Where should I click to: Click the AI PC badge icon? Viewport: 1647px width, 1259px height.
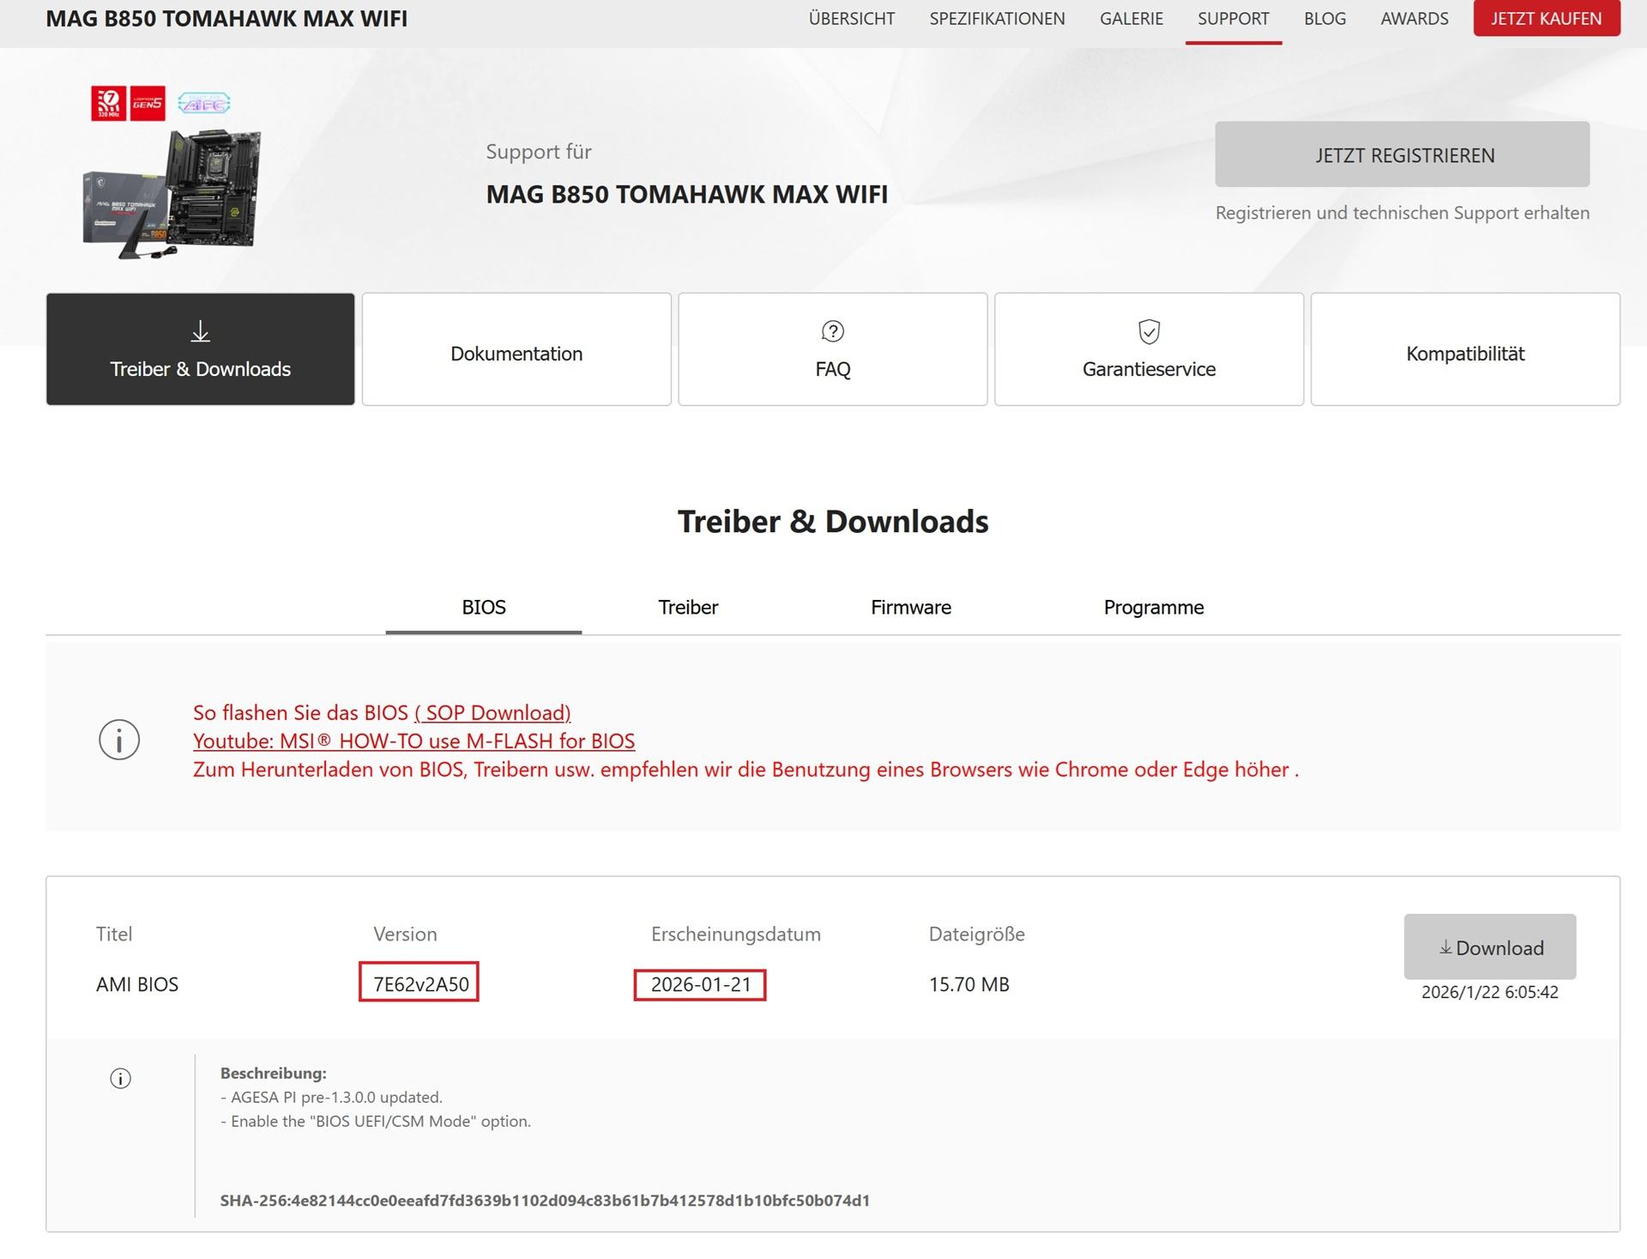[204, 104]
